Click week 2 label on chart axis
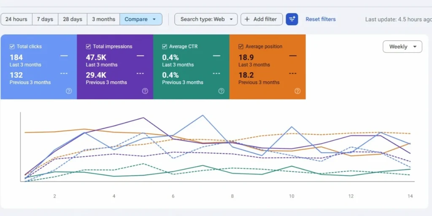 click(54, 196)
